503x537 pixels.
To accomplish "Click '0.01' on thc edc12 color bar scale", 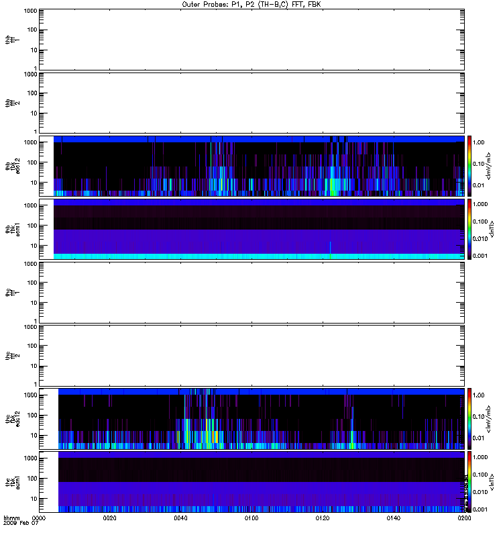I will click(478, 438).
